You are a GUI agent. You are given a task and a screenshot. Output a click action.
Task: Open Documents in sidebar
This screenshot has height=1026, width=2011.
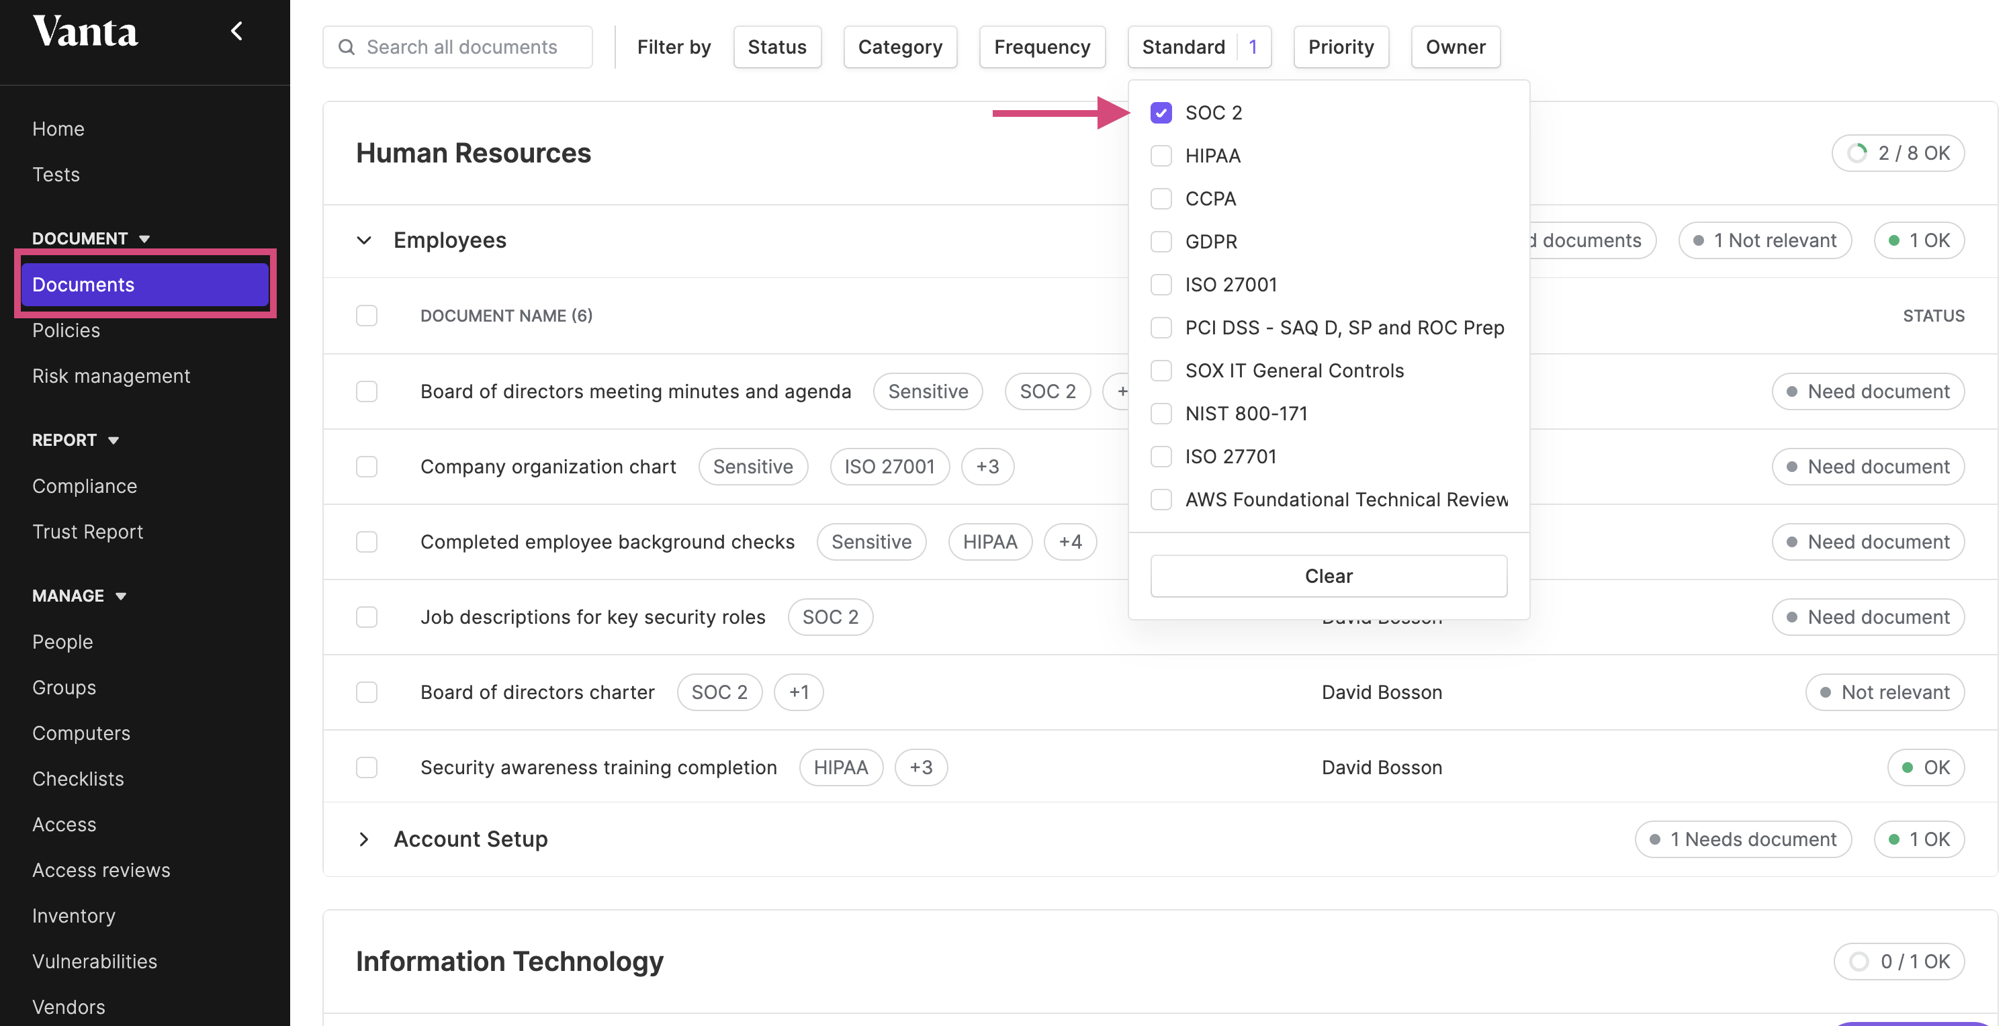pos(145,285)
